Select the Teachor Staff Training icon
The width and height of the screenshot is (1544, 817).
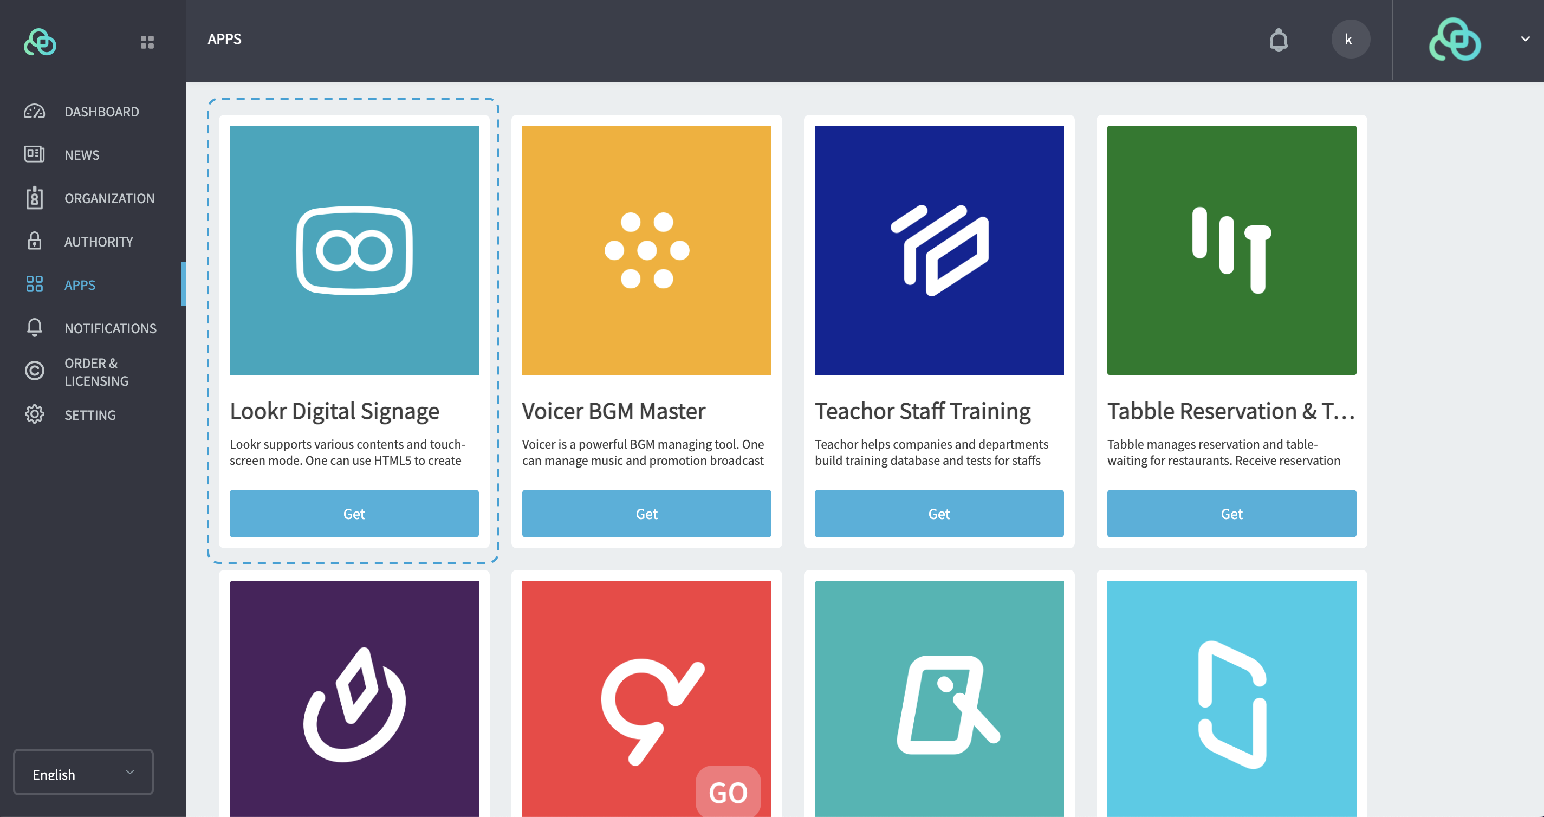tap(939, 250)
